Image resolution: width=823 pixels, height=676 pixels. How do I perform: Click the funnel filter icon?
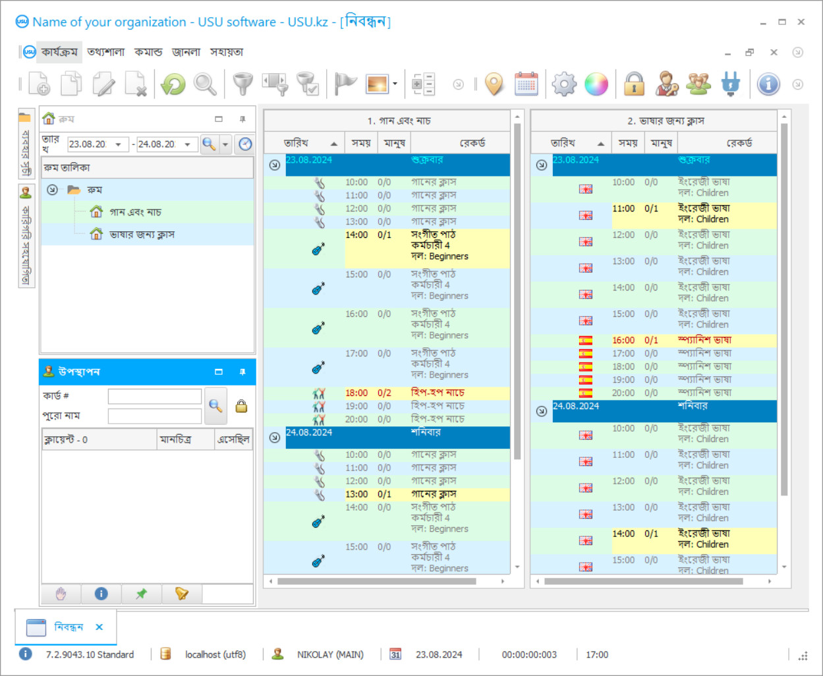click(243, 84)
